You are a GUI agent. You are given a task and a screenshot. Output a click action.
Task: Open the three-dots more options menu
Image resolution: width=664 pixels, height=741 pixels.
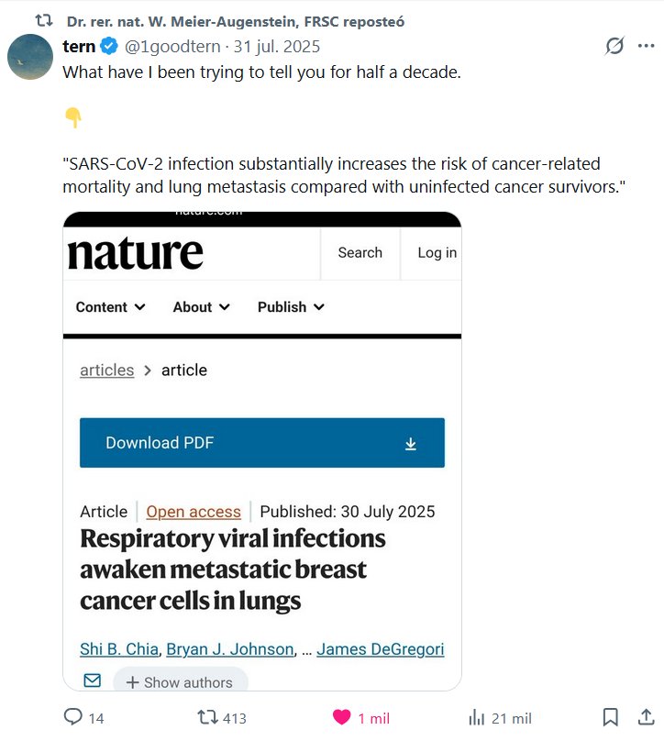[646, 46]
